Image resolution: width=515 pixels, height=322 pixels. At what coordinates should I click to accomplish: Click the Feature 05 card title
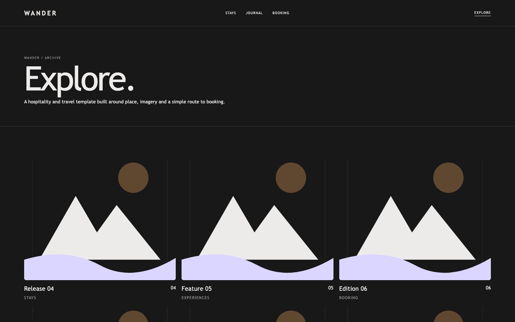coord(197,289)
